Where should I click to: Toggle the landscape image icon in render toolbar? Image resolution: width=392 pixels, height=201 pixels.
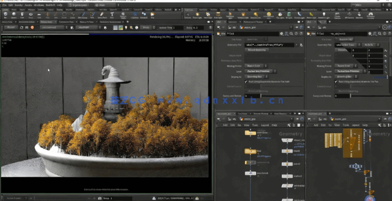tap(121, 28)
